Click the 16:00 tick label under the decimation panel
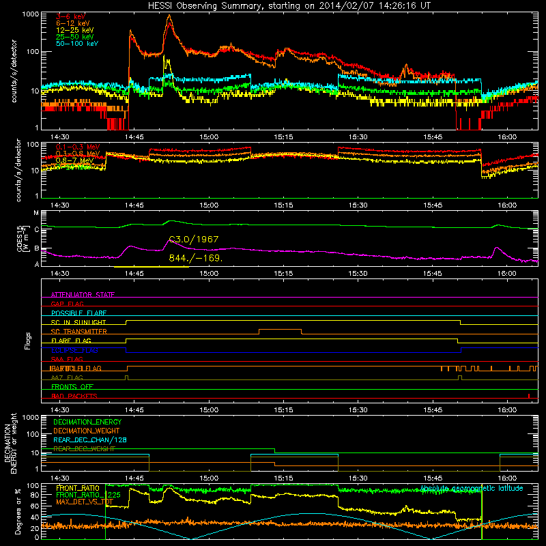 click(507, 478)
